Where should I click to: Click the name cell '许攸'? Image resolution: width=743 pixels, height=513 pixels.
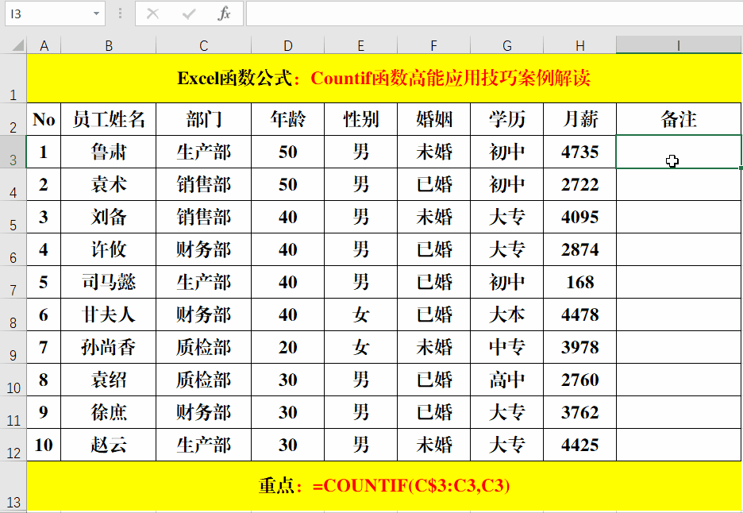(109, 249)
